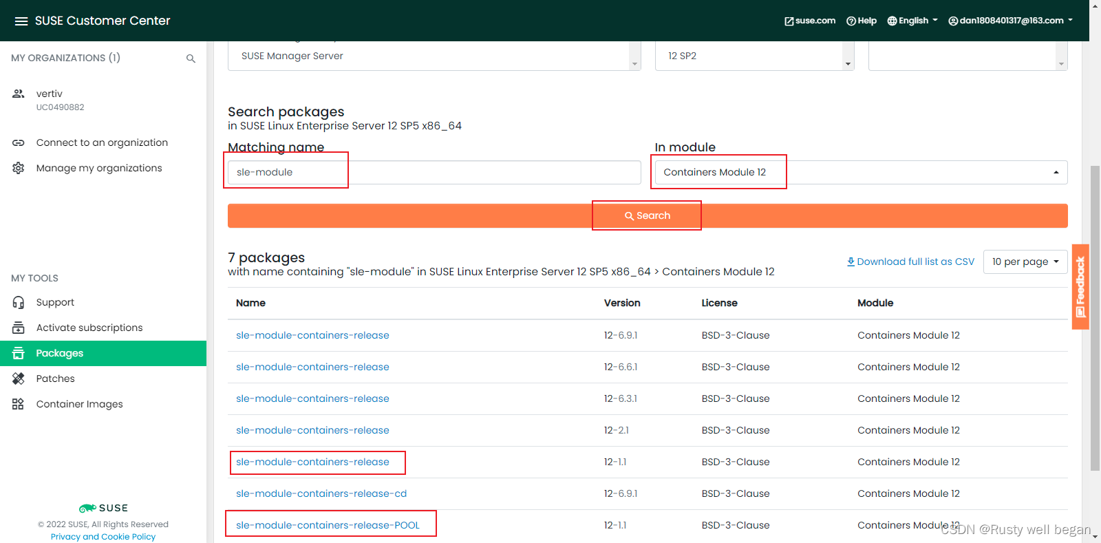Viewport: 1101px width, 543px height.
Task: Click the external link icon beside suse.com
Action: click(789, 21)
